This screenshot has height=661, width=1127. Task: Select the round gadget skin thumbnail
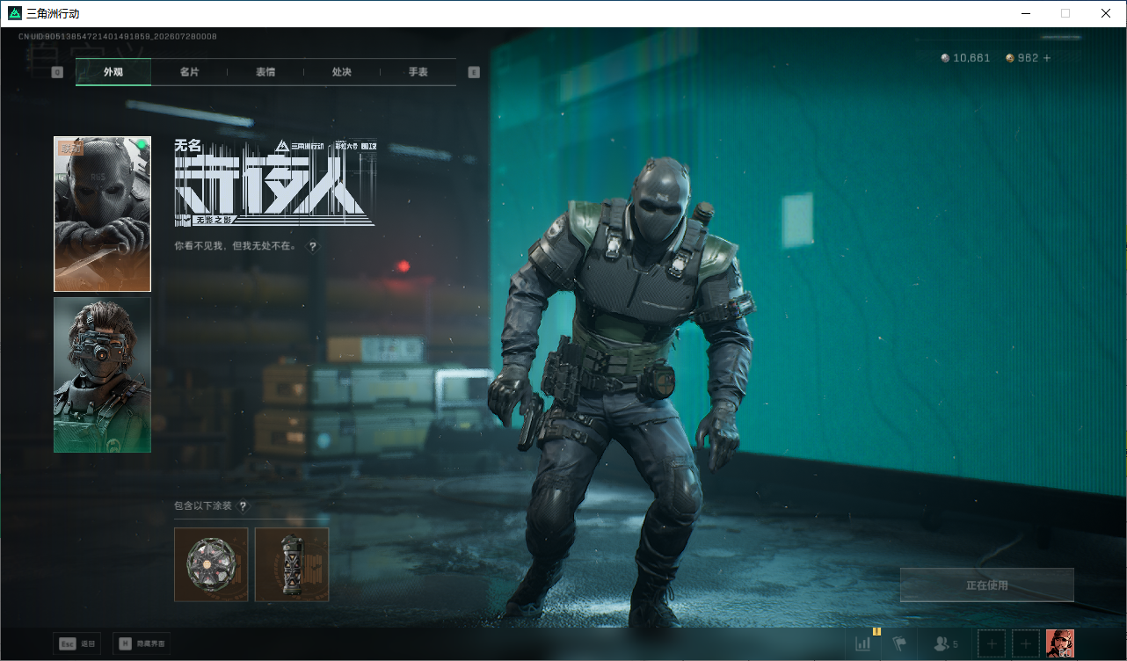[211, 564]
